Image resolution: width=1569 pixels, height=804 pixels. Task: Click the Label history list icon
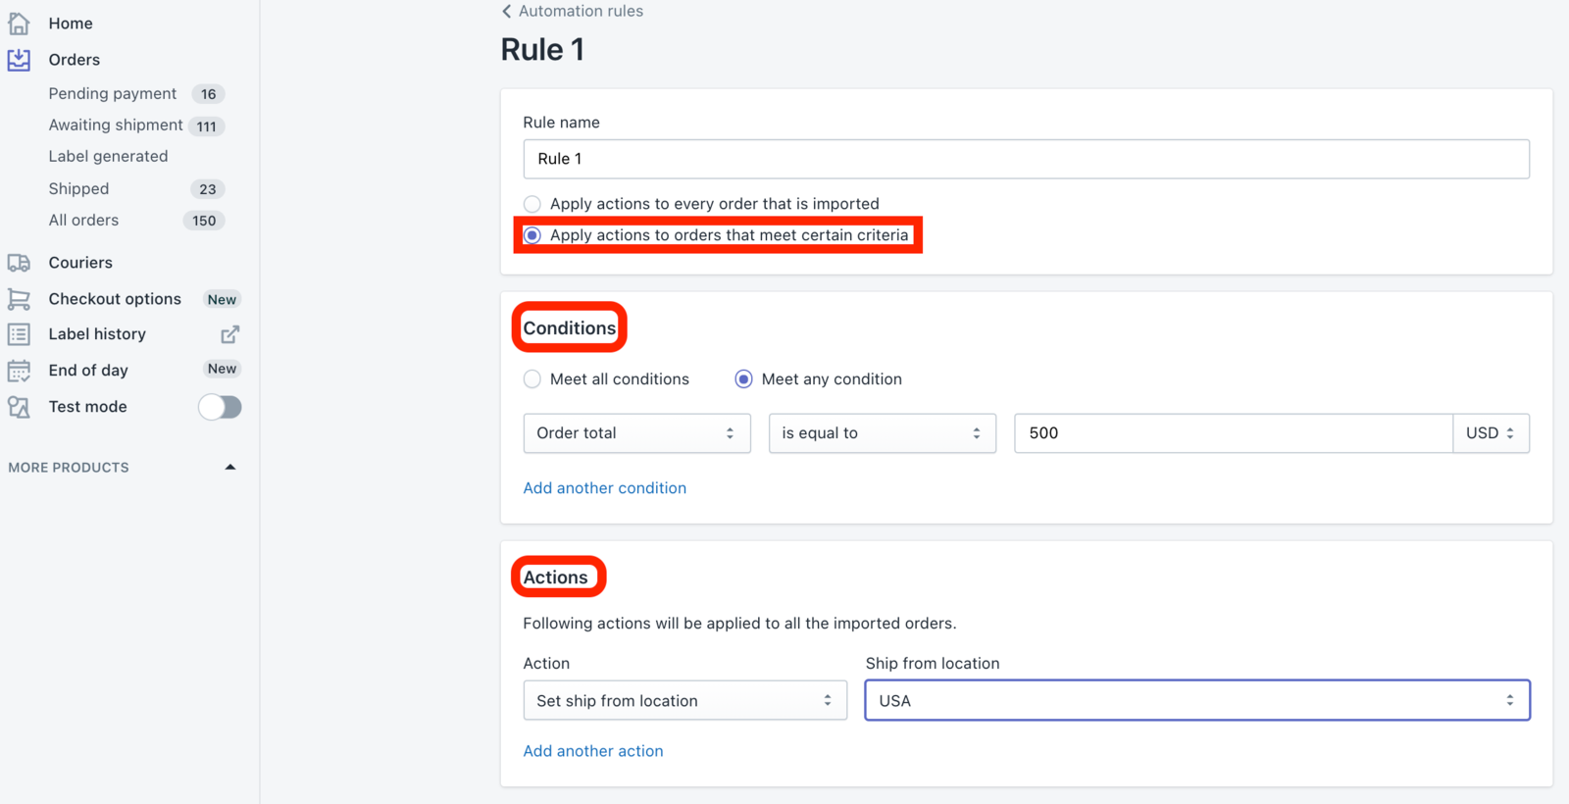coord(19,334)
